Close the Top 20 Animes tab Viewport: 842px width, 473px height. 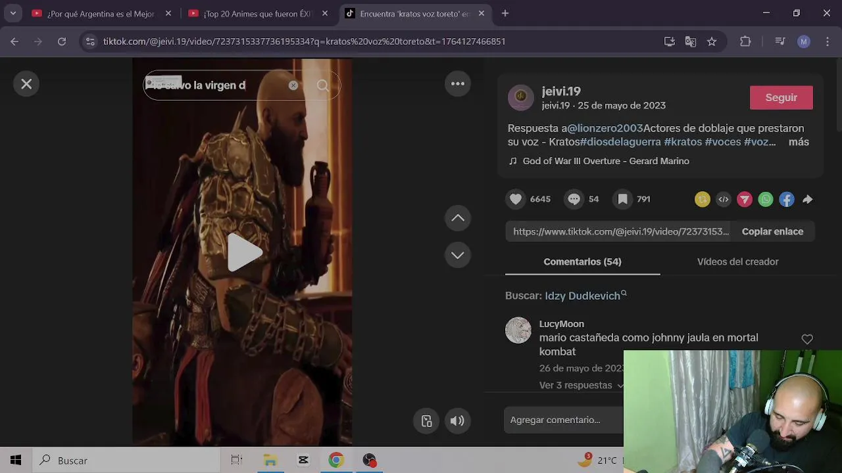(x=325, y=13)
